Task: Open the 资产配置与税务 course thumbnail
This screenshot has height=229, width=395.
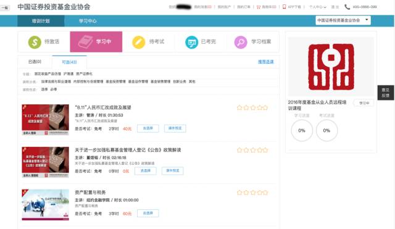Action: click(x=45, y=204)
